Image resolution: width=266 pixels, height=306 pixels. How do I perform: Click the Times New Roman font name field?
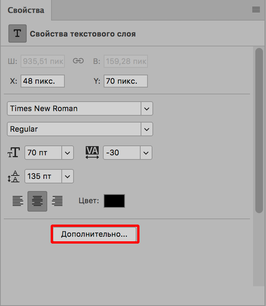[74, 108]
